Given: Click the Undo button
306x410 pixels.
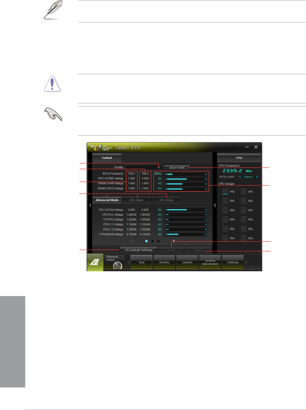Looking at the screenshot, I should [171, 250].
